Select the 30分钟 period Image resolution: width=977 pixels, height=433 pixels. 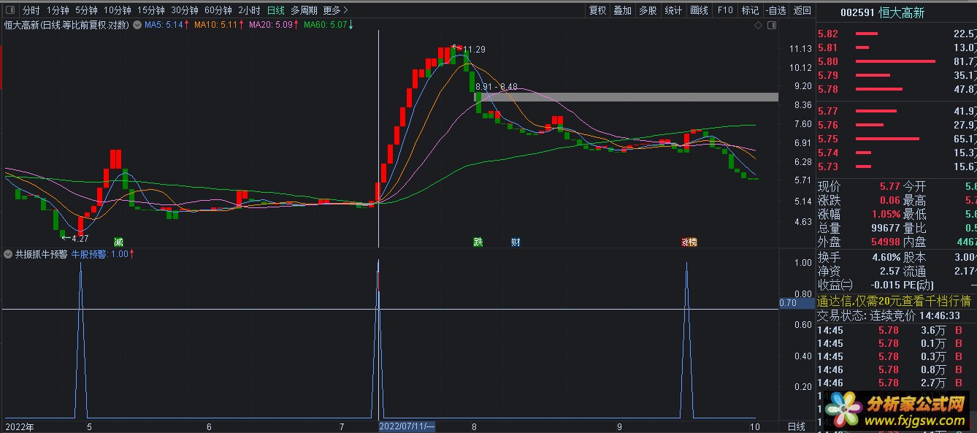click(185, 10)
